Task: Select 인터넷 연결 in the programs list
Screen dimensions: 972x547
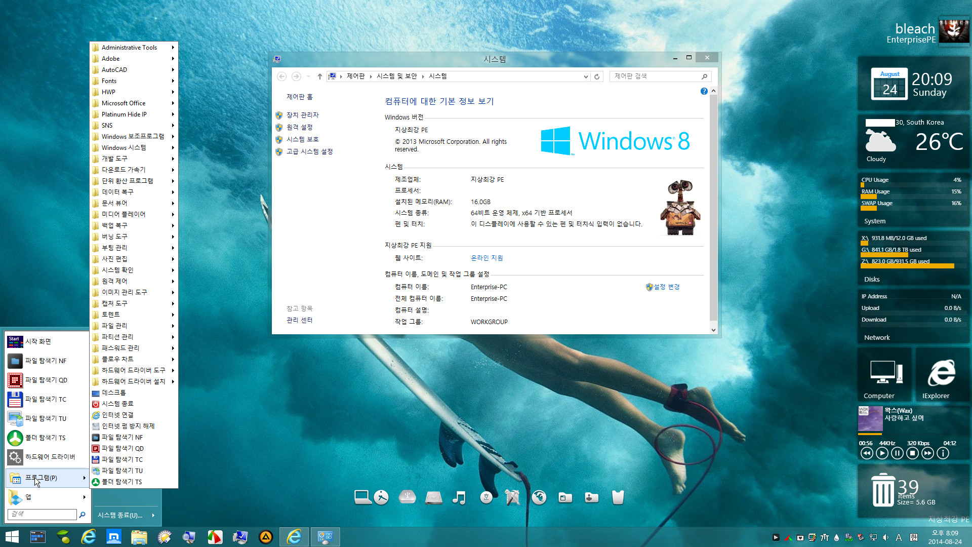Action: tap(134, 415)
